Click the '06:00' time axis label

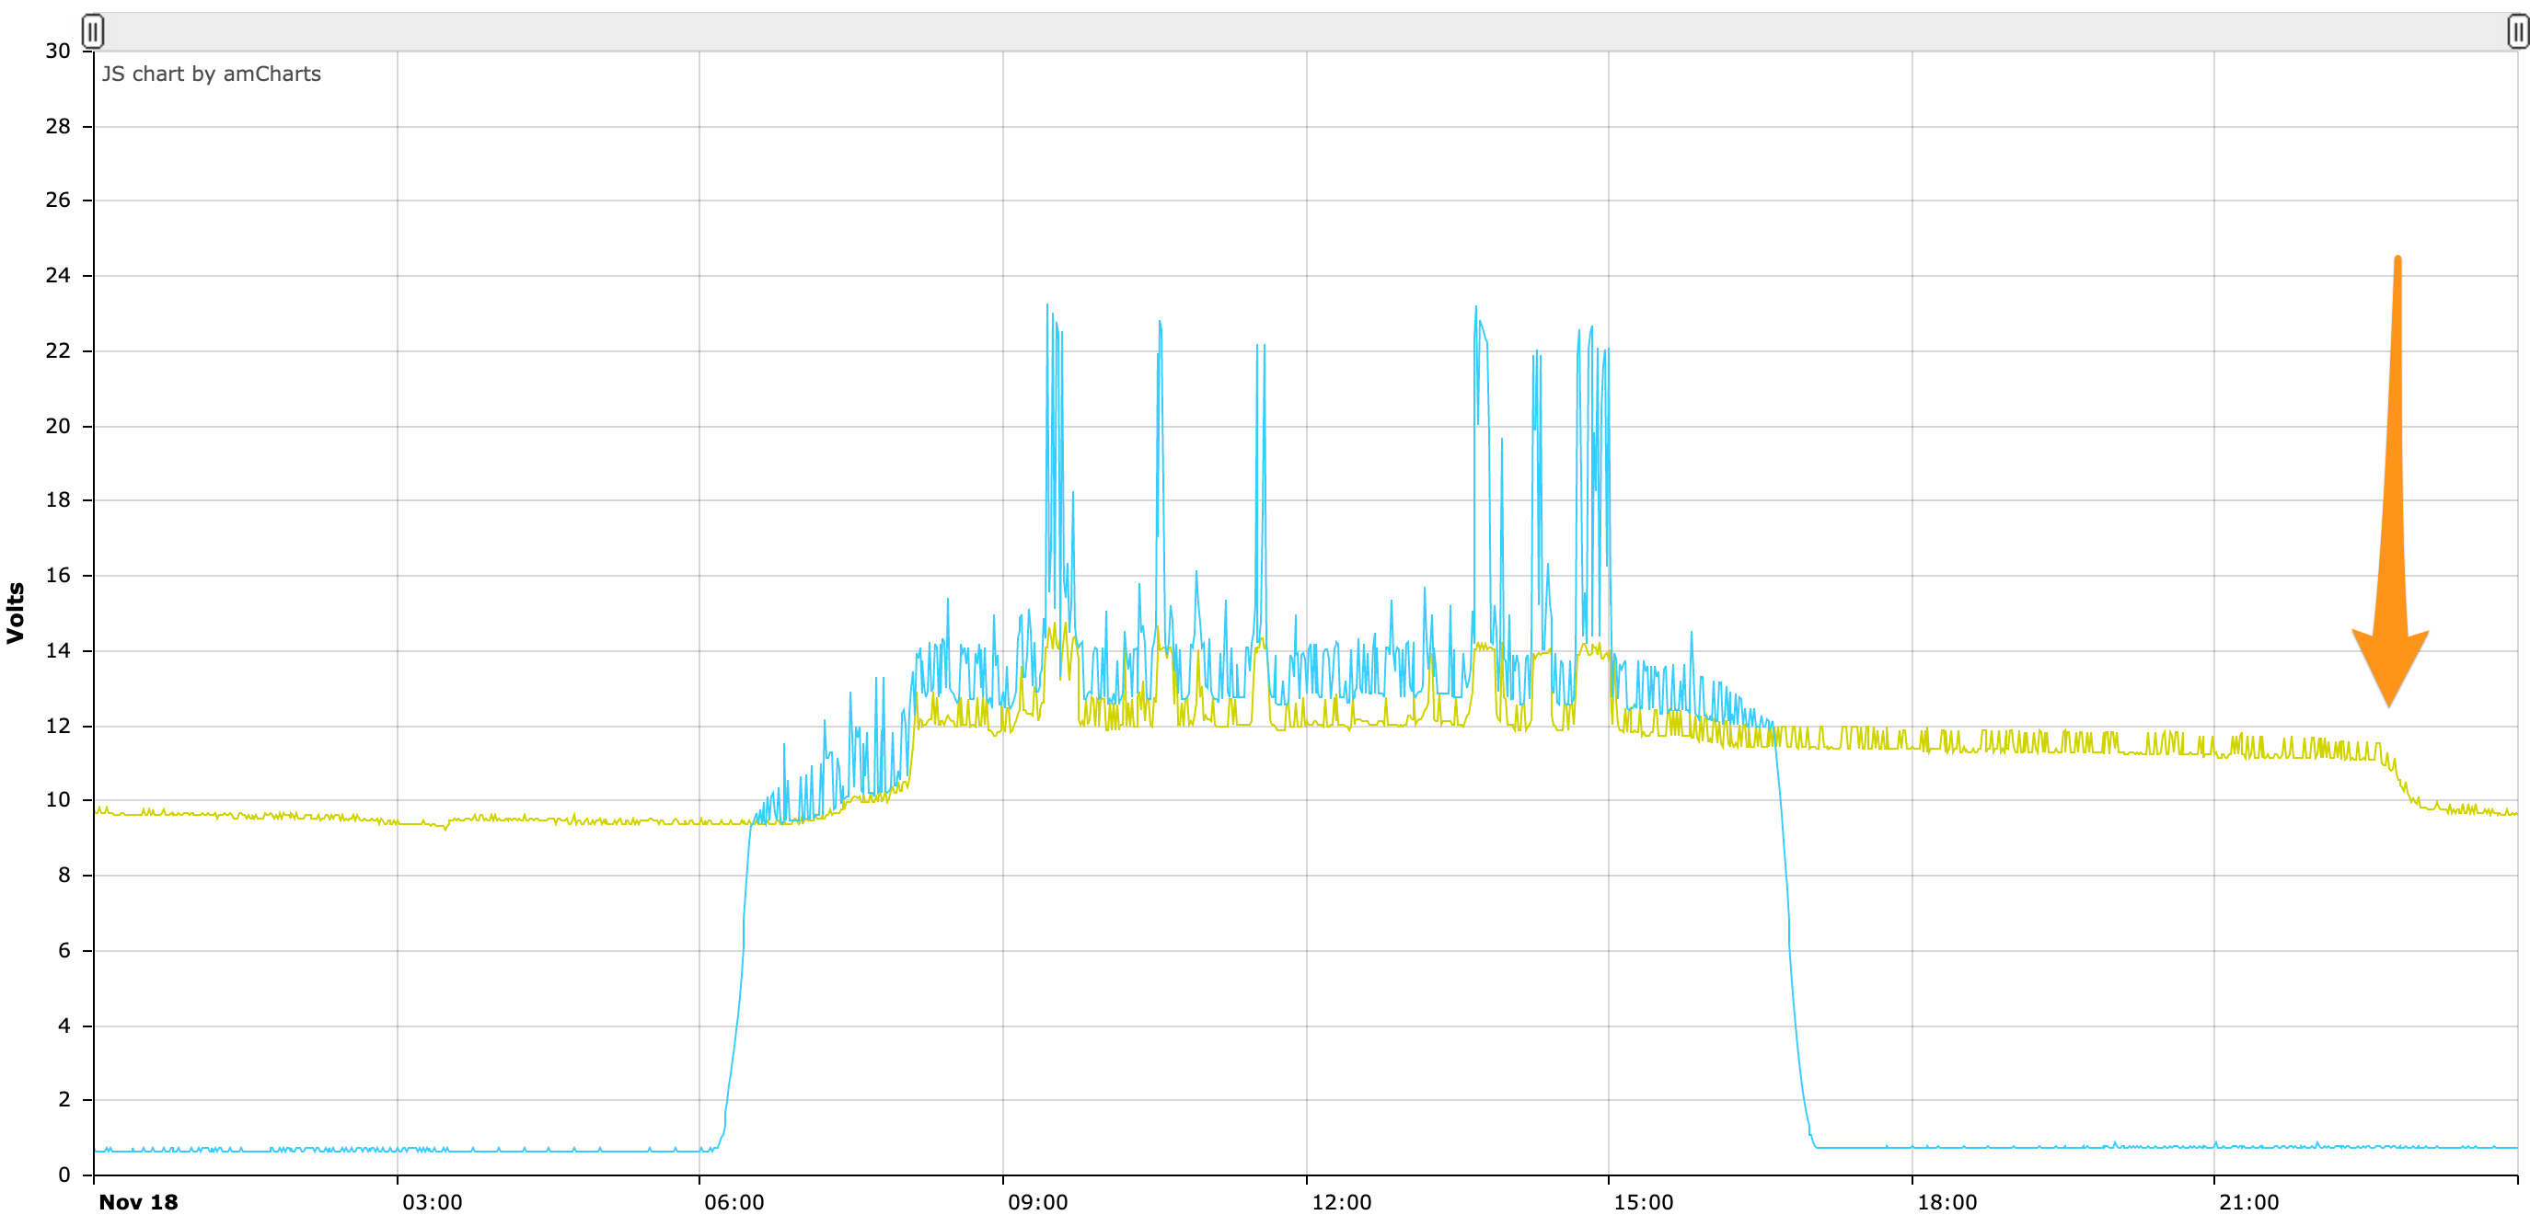tap(734, 1201)
